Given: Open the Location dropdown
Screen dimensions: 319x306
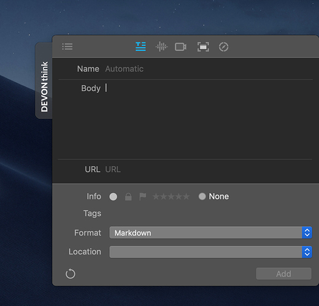Looking at the screenshot, I should tap(210, 252).
